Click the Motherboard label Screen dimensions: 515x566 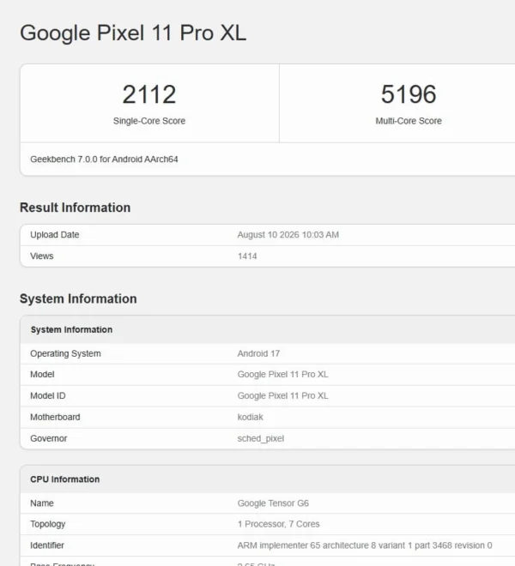pyautogui.click(x=55, y=417)
